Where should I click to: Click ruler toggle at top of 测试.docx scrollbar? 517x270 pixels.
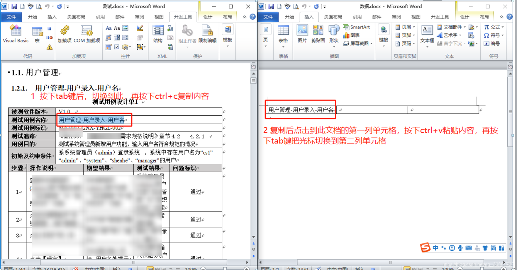point(253,67)
